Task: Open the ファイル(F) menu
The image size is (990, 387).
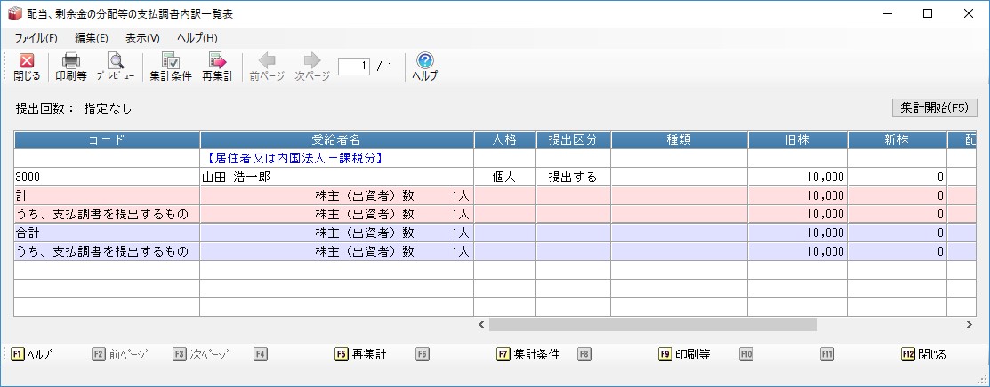Action: pos(36,38)
